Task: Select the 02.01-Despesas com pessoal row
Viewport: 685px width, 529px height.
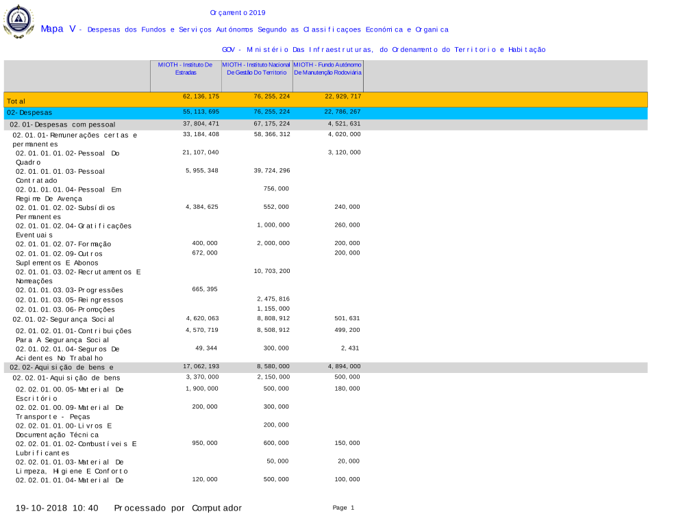Action: 62,125
